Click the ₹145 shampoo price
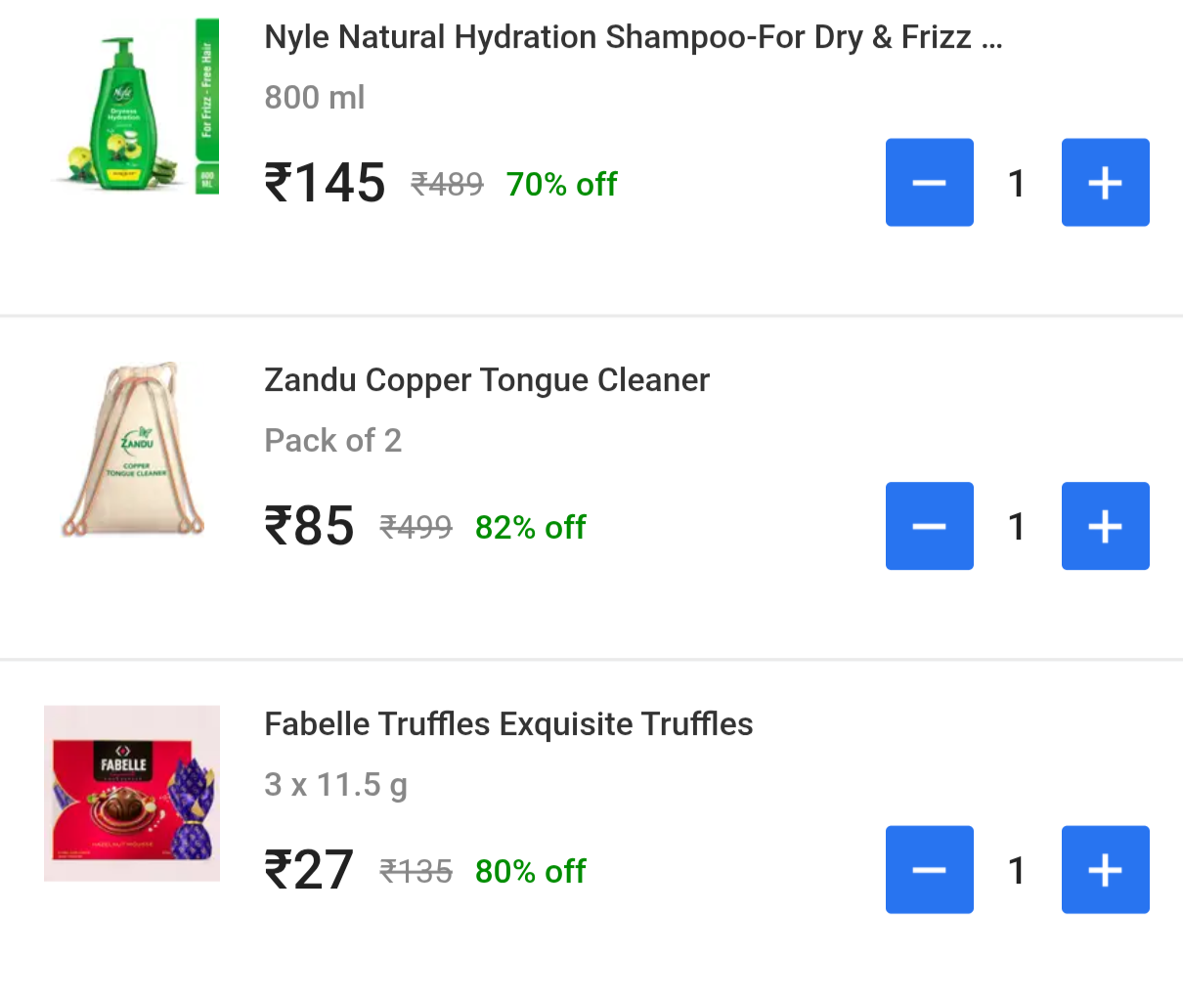The height and width of the screenshot is (997, 1183). [325, 183]
